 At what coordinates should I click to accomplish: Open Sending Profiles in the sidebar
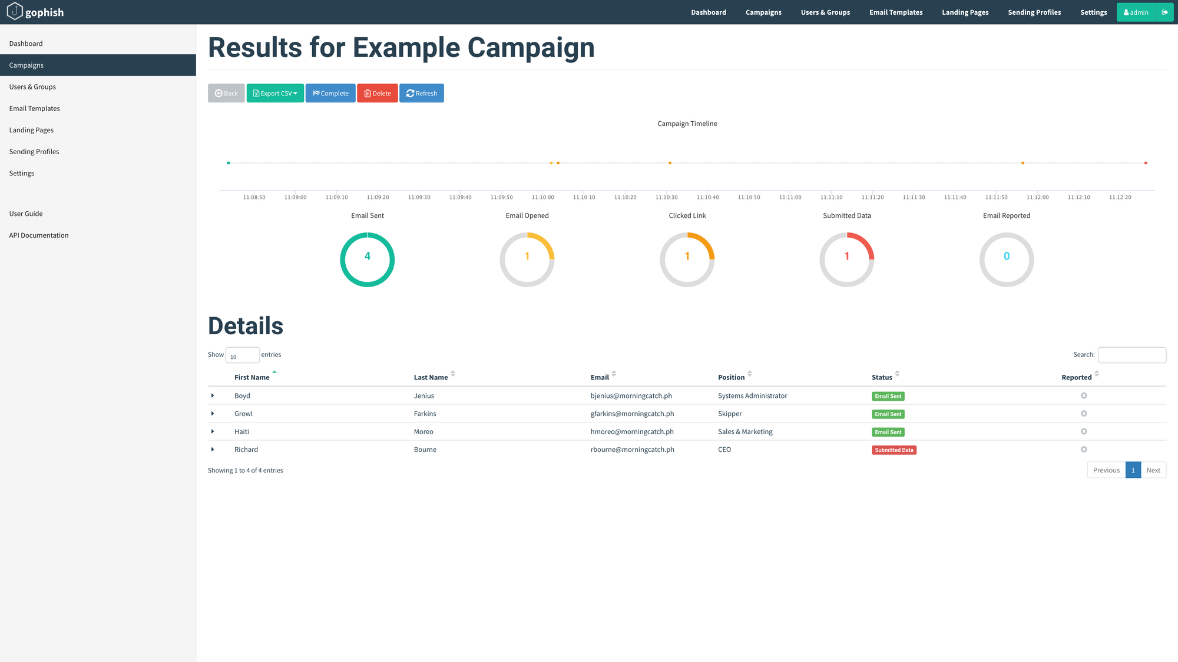coord(34,152)
